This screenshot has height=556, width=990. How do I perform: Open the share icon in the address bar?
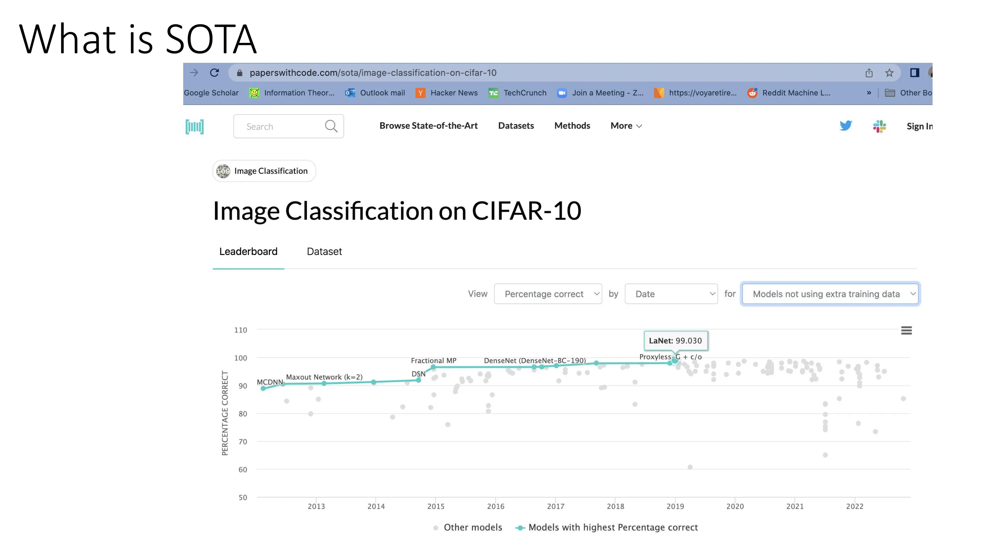pos(869,72)
